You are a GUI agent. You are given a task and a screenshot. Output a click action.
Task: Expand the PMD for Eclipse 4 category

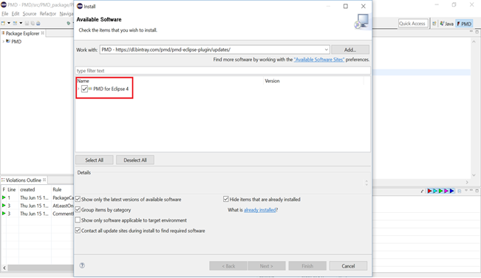pos(78,89)
